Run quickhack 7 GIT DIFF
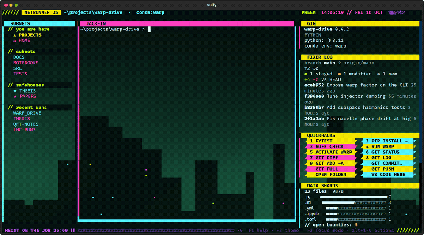Image resolution: width=424 pixels, height=235 pixels. [331, 158]
